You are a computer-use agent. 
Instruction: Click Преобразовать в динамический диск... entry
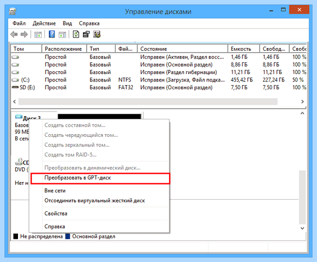point(99,168)
